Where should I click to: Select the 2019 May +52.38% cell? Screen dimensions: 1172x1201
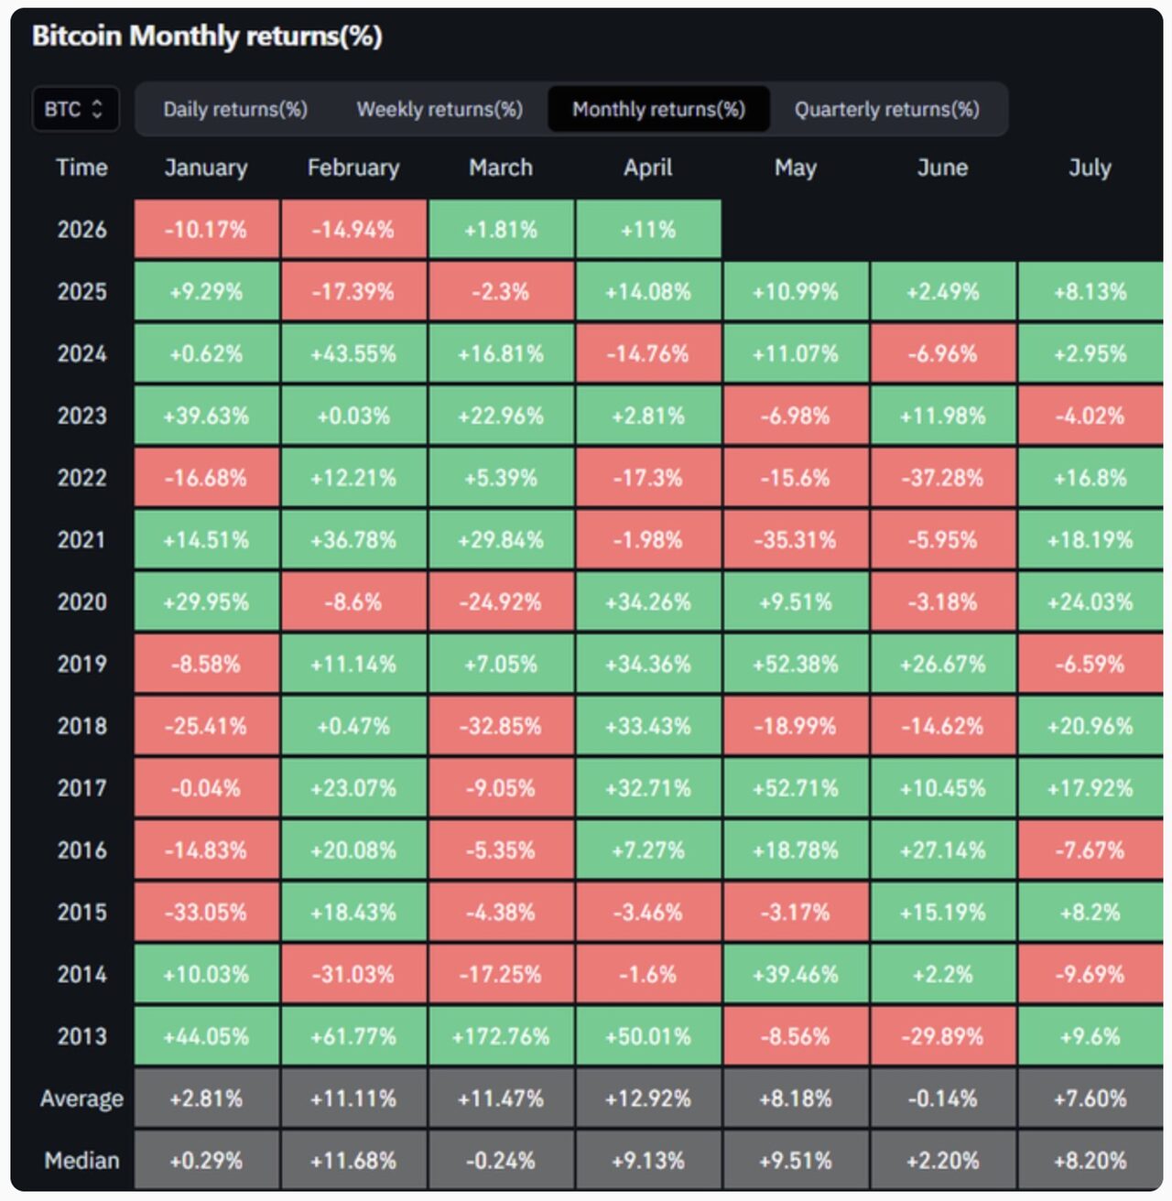(795, 664)
